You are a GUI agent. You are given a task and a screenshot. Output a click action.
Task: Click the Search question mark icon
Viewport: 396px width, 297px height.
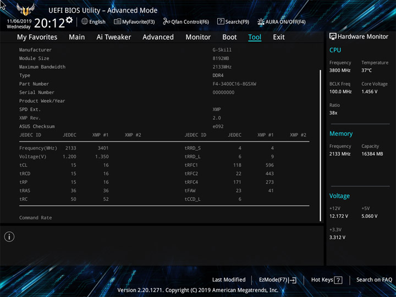click(221, 21)
